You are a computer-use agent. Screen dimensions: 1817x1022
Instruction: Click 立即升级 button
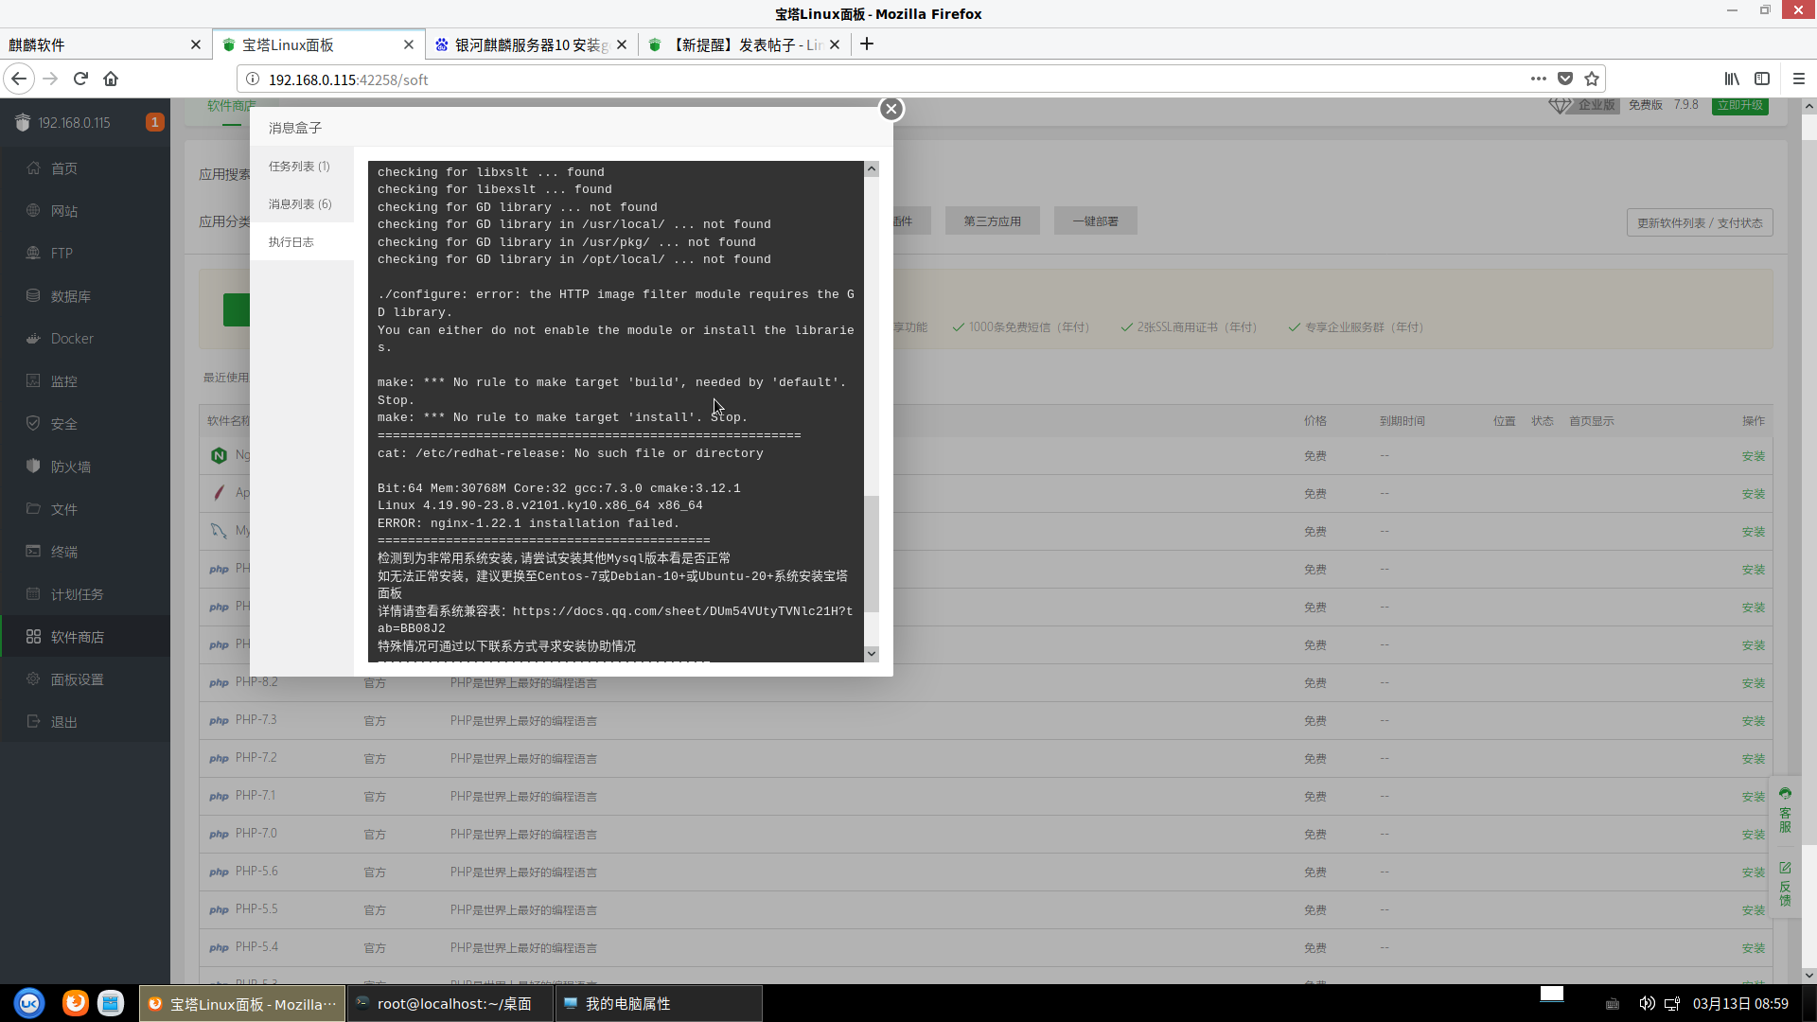[1740, 105]
